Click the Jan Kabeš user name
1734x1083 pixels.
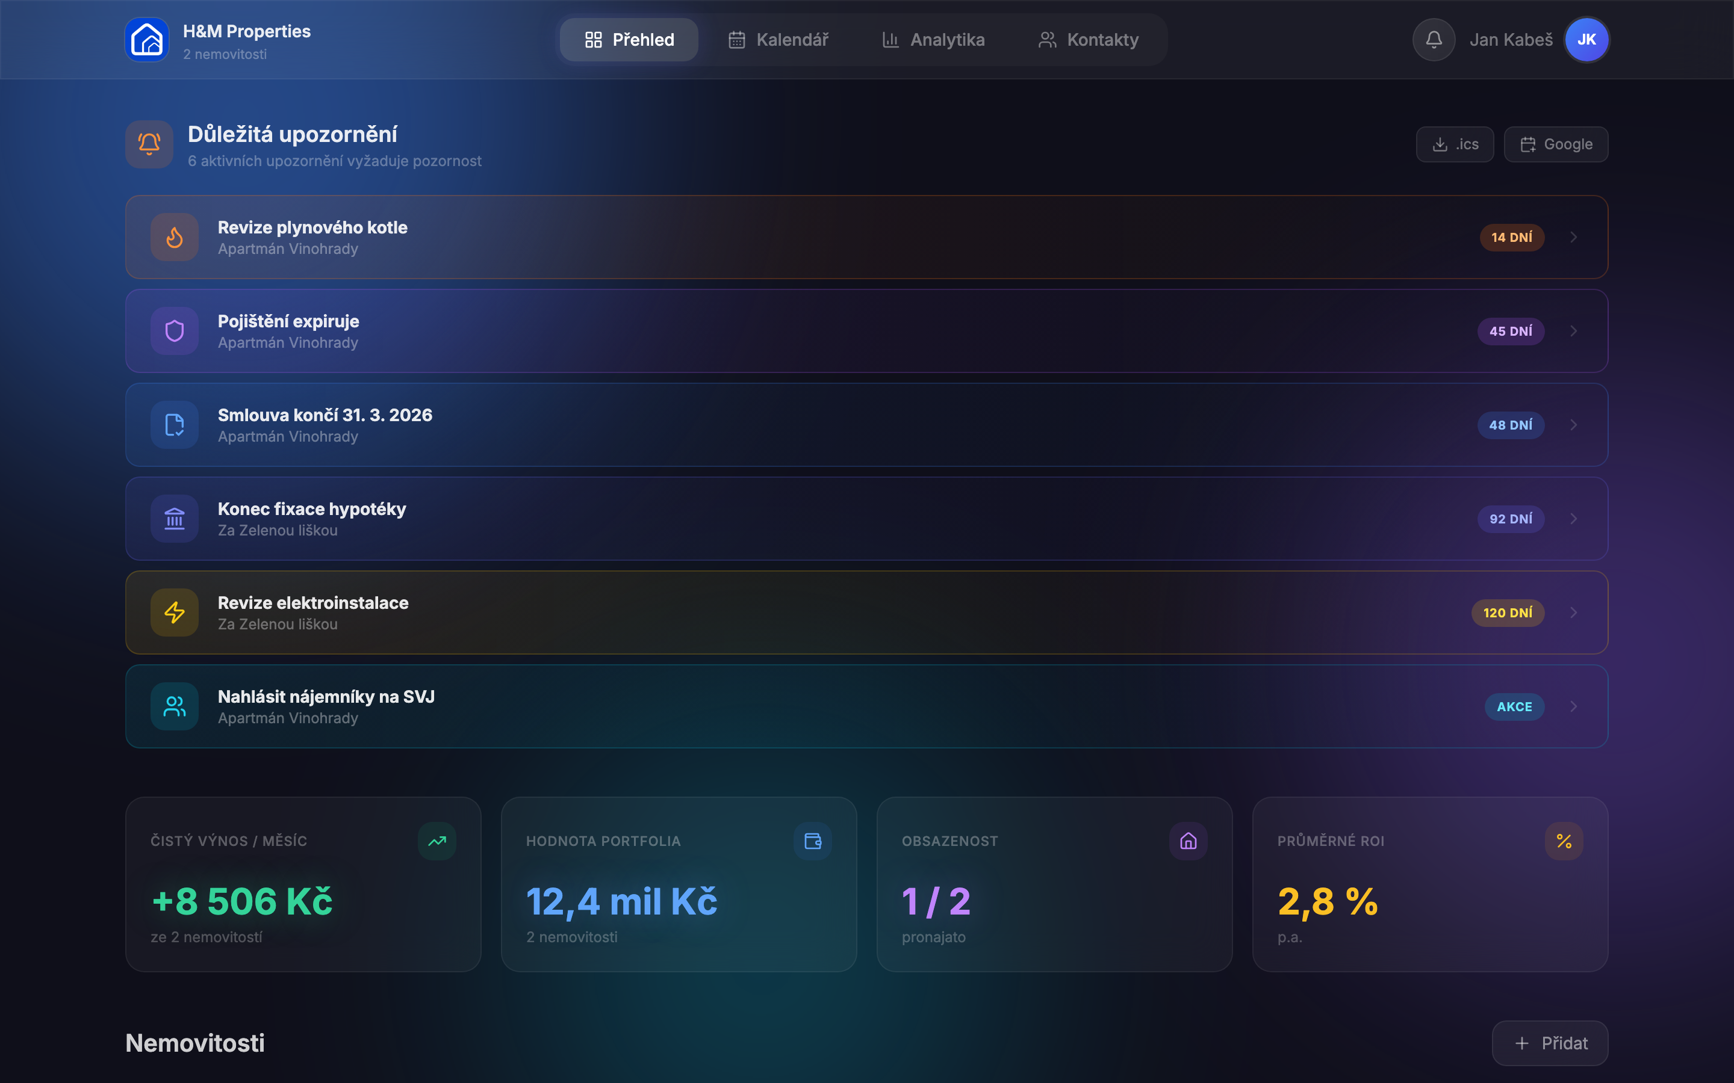[x=1511, y=39]
